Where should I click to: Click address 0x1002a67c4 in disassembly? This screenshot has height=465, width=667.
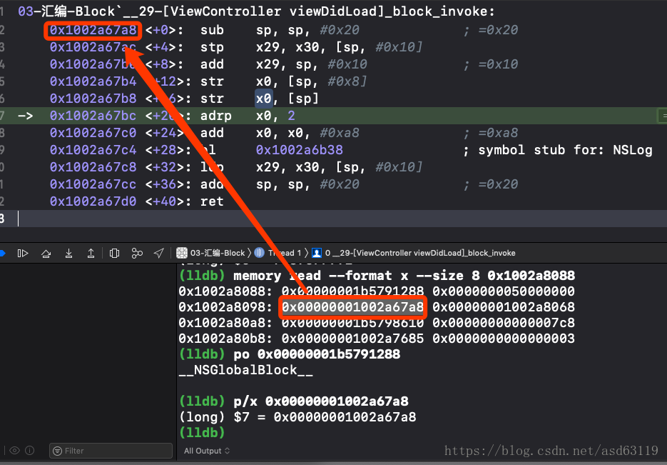93,149
